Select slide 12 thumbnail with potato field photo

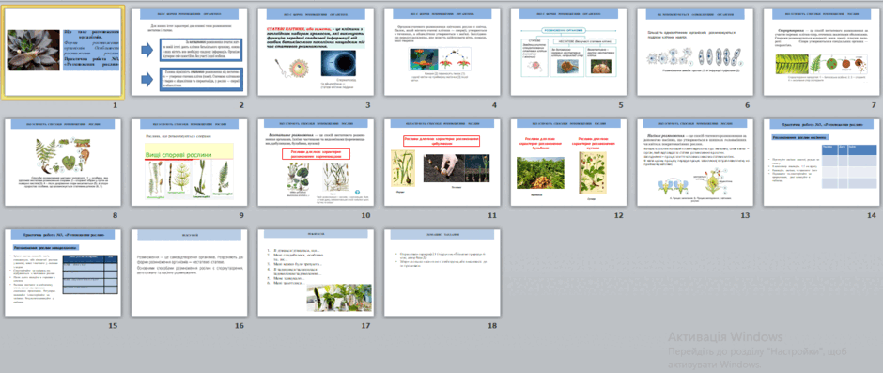point(568,163)
